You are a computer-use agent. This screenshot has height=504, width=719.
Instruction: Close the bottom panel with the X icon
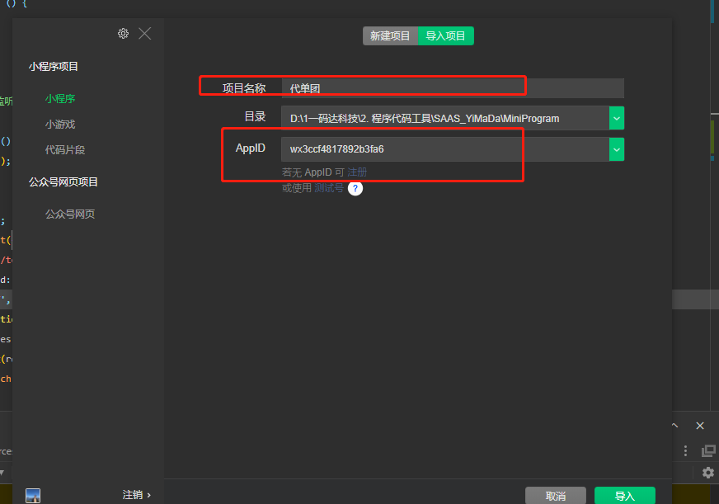point(699,426)
